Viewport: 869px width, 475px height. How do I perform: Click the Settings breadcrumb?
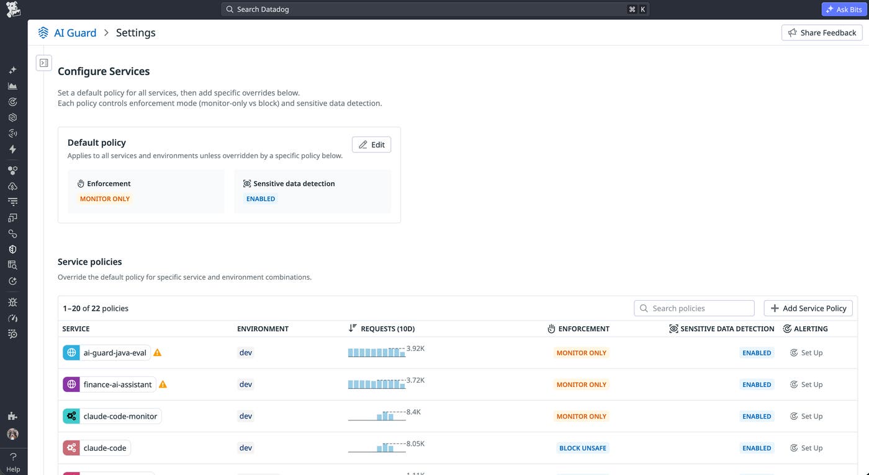coord(136,33)
